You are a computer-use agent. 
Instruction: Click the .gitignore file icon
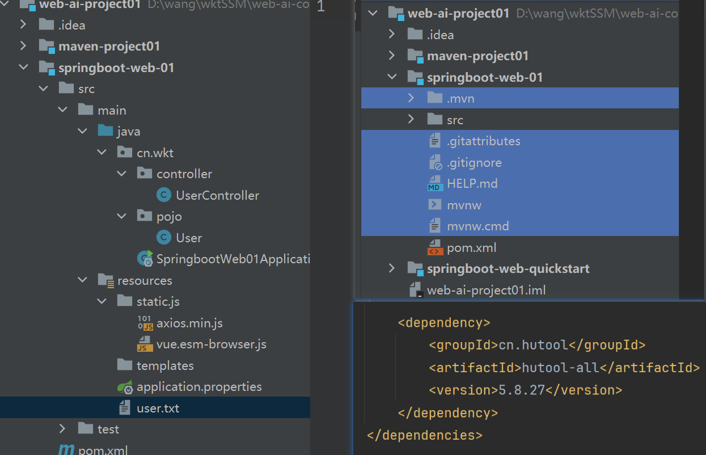tap(435, 163)
